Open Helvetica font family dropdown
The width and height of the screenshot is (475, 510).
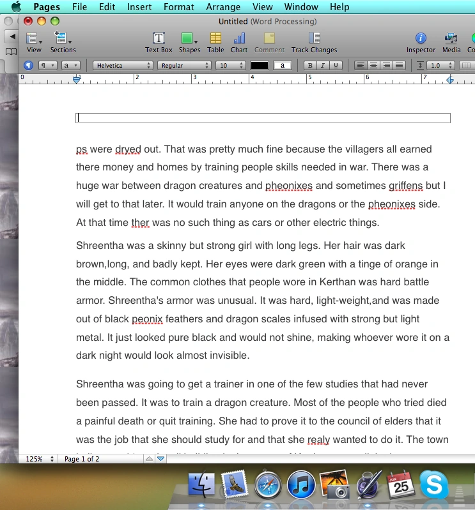click(123, 65)
